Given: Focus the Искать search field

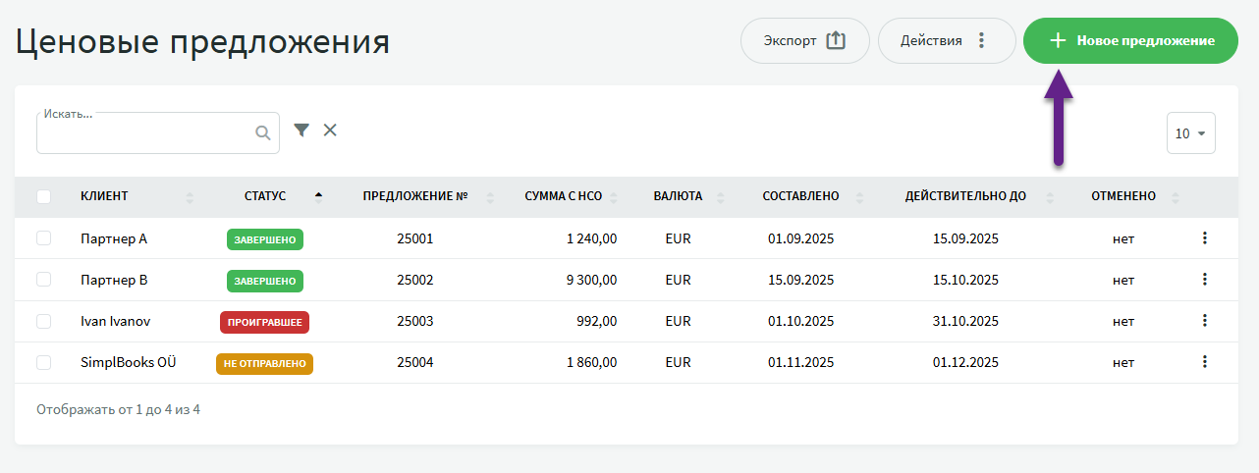Looking at the screenshot, I should point(144,134).
